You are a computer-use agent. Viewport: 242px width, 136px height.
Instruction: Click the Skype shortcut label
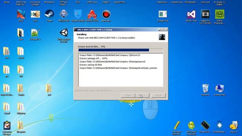point(7,2)
